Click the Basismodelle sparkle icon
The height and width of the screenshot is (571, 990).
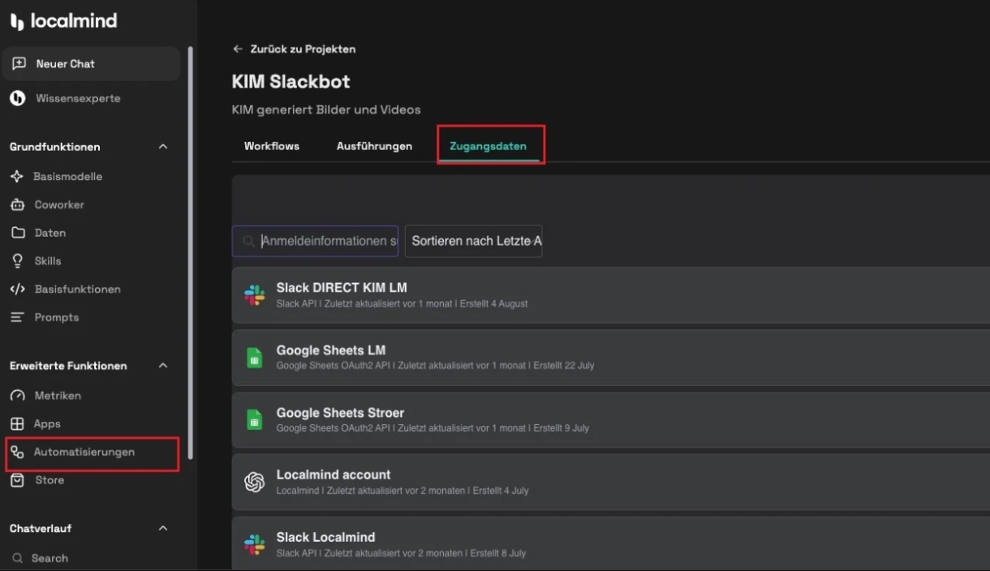(x=17, y=176)
